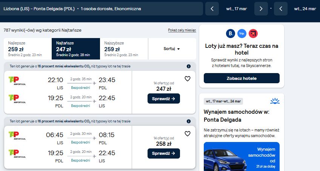Screen dimensions: 320x171
Task: Select the Najszybsze 259 zł tab
Action: point(124,49)
